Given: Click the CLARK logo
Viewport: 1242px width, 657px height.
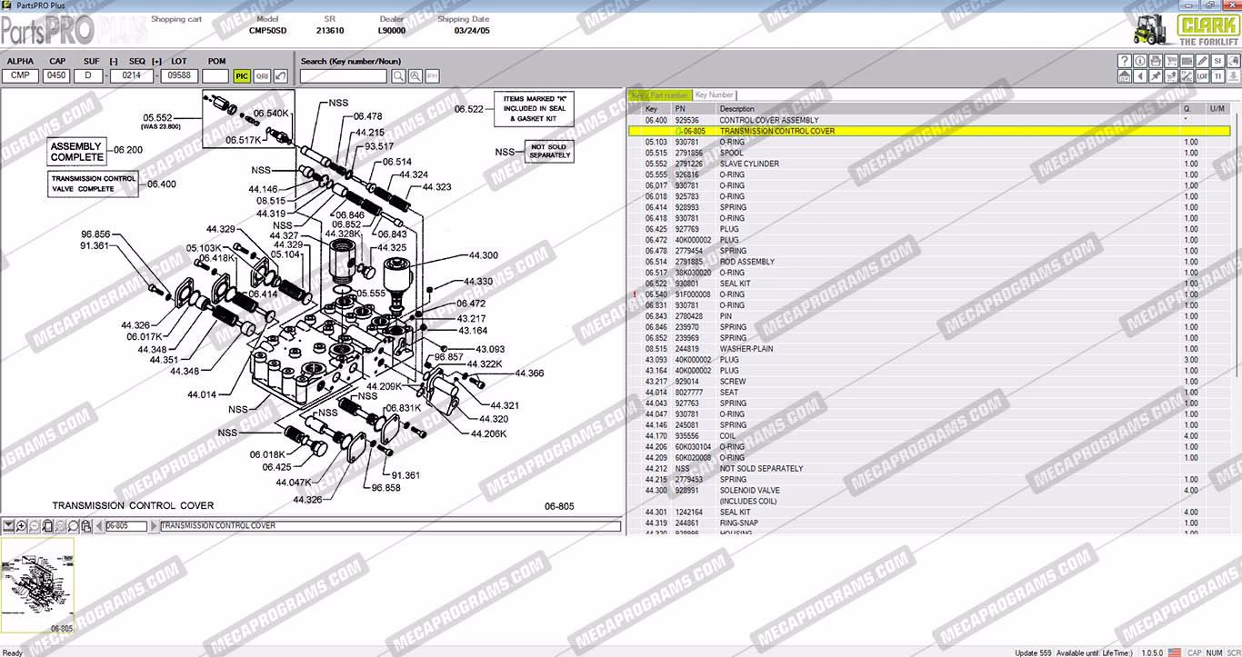Looking at the screenshot, I should pos(1208,26).
